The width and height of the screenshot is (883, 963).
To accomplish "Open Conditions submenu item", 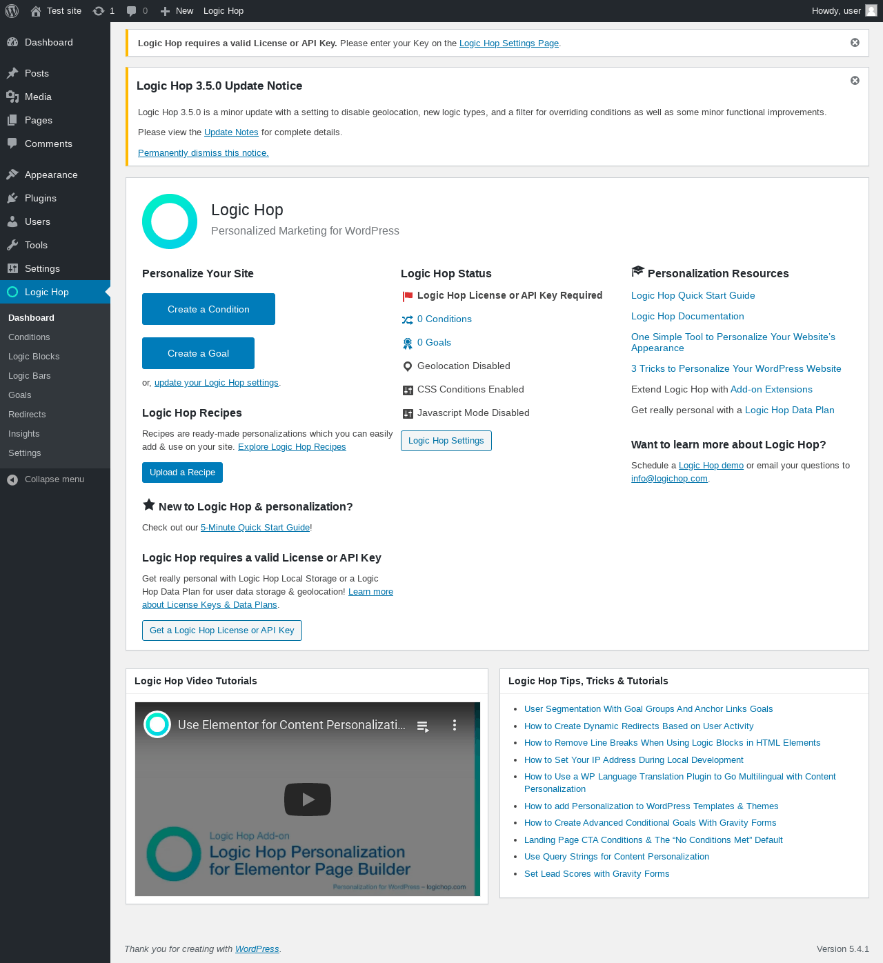I will 29,337.
